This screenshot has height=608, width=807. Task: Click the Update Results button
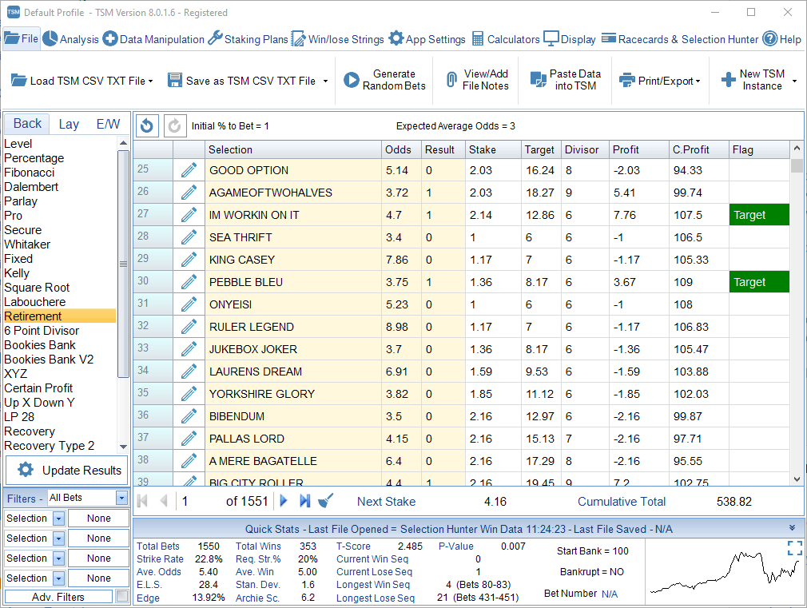click(67, 470)
